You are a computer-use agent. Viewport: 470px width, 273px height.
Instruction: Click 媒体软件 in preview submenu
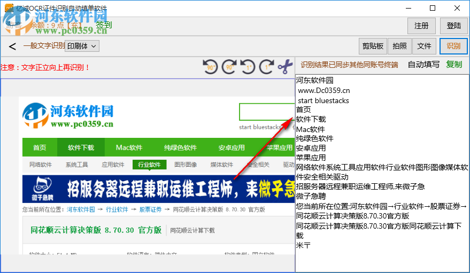click(222, 165)
